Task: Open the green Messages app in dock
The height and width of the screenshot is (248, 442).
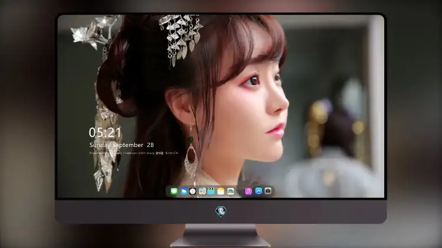Action: 174,191
